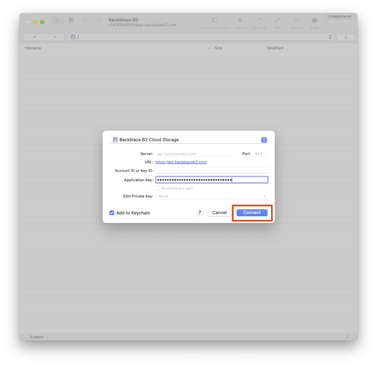
Task: Click the Search magnifier icon
Action: pos(297,21)
